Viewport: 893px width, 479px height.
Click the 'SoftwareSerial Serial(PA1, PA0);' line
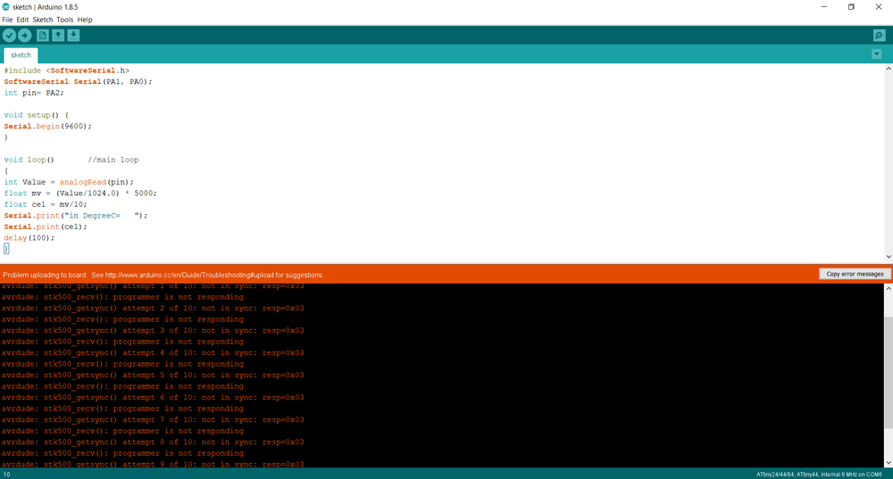point(78,81)
